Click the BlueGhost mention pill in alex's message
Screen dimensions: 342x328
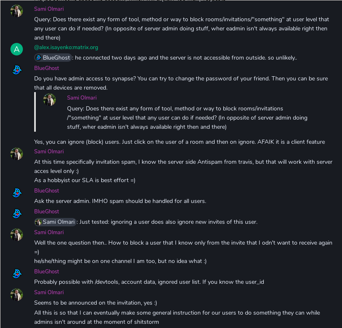tap(53, 58)
